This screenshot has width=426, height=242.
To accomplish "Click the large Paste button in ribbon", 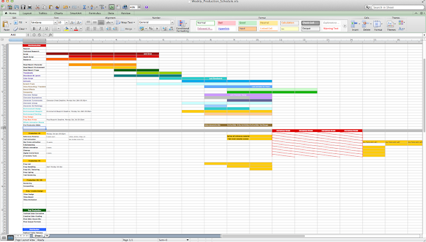I will [6, 26].
